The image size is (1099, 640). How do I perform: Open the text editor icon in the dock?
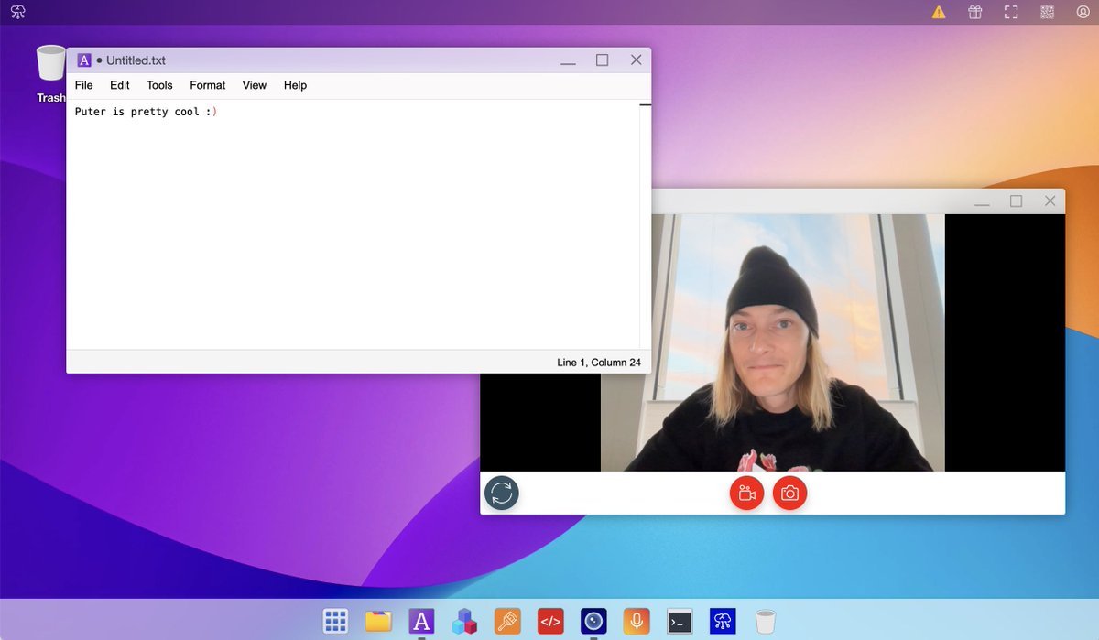[421, 622]
